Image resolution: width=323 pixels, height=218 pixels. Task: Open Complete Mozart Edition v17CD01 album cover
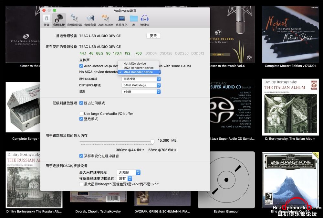290,34
